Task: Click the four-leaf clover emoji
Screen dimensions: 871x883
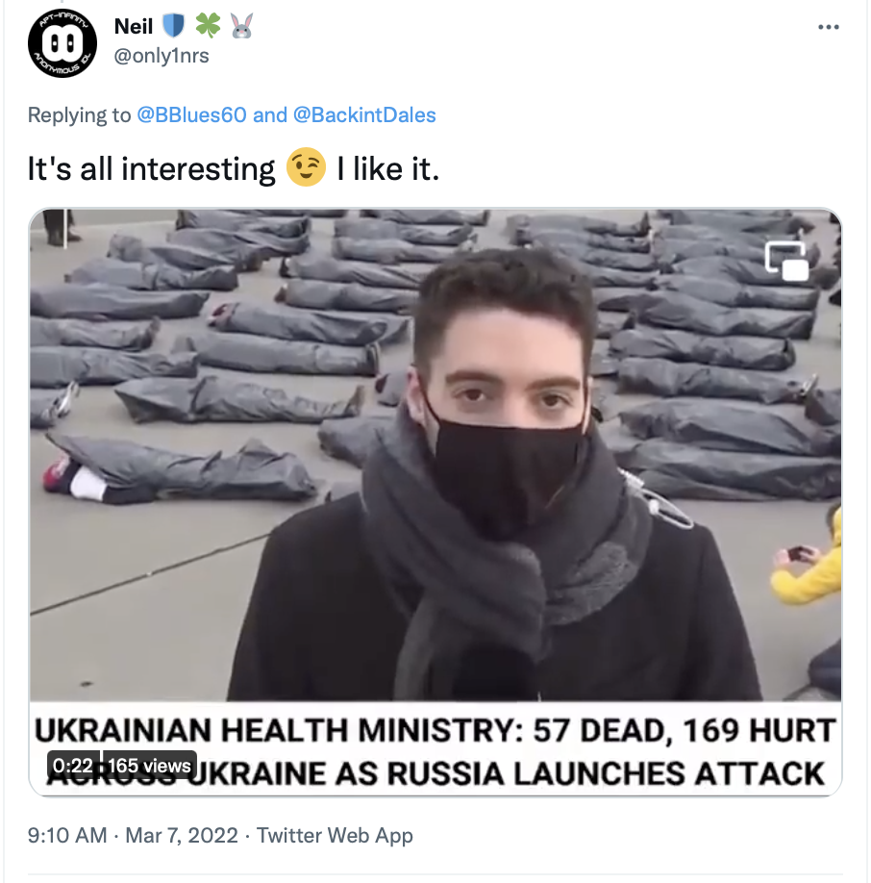Action: (209, 26)
